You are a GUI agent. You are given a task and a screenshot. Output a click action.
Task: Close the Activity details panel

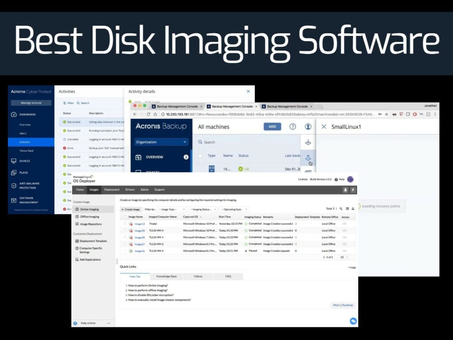pyautogui.click(x=248, y=91)
